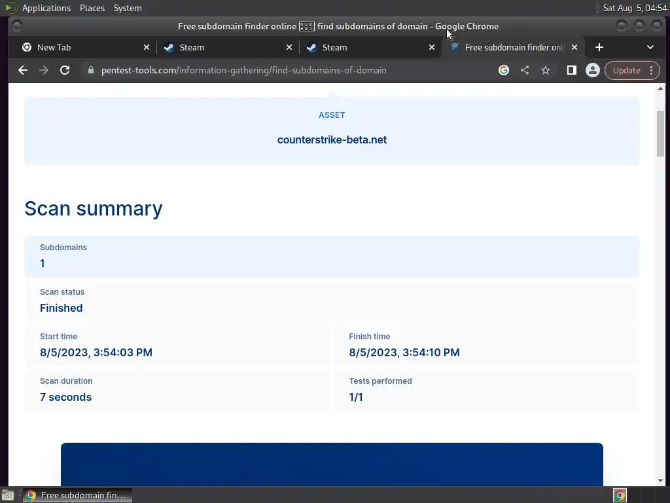Viewport: 670px width, 503px height.
Task: Click the page scrollbar down arrow
Action: pos(661,480)
